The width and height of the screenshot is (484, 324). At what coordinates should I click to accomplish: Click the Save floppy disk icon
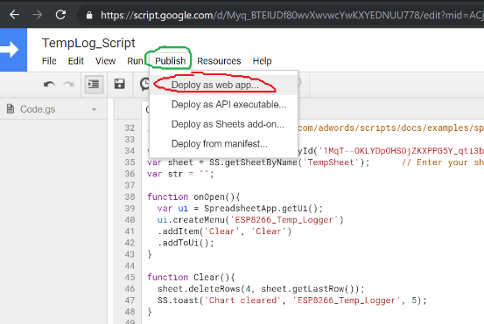(x=119, y=84)
